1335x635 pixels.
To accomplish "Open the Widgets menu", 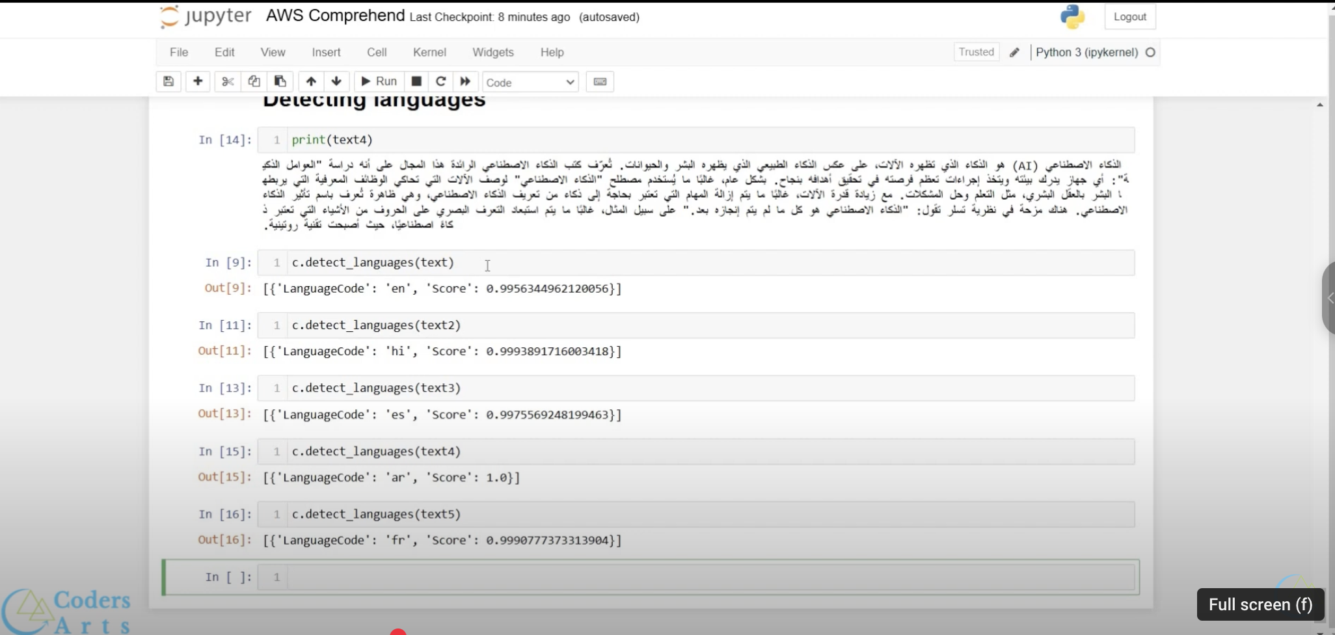I will click(x=492, y=52).
